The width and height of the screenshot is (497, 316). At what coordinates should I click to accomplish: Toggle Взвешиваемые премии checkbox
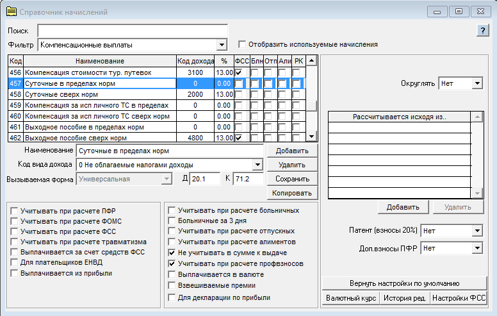pos(172,285)
